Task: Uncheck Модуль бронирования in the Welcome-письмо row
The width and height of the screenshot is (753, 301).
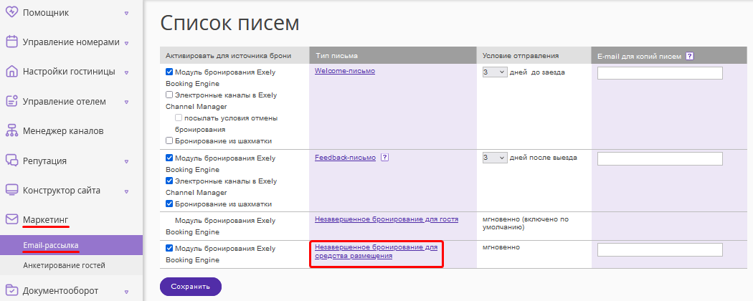Action: [x=169, y=72]
